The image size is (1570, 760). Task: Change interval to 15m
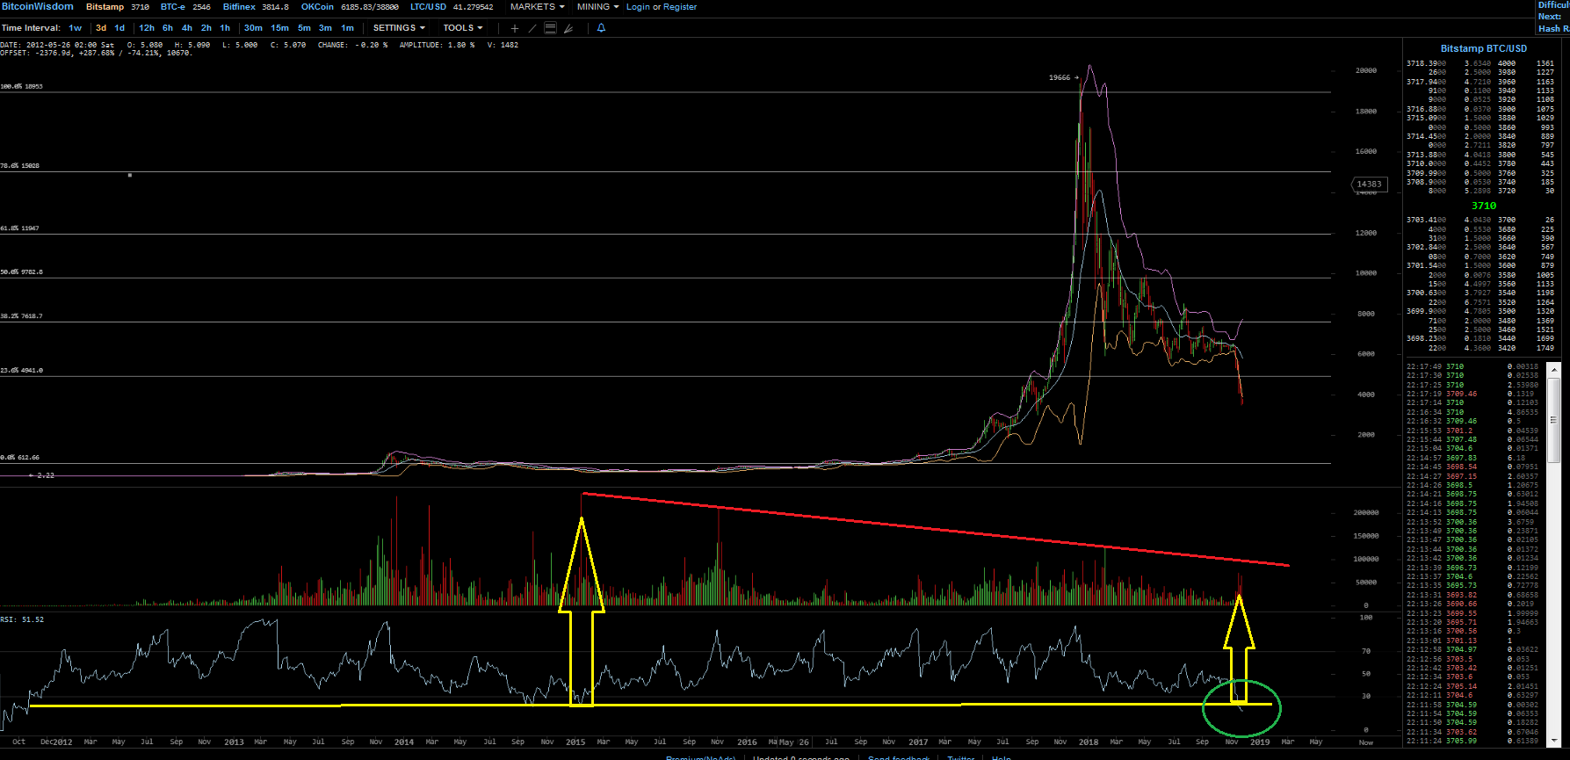coord(279,28)
